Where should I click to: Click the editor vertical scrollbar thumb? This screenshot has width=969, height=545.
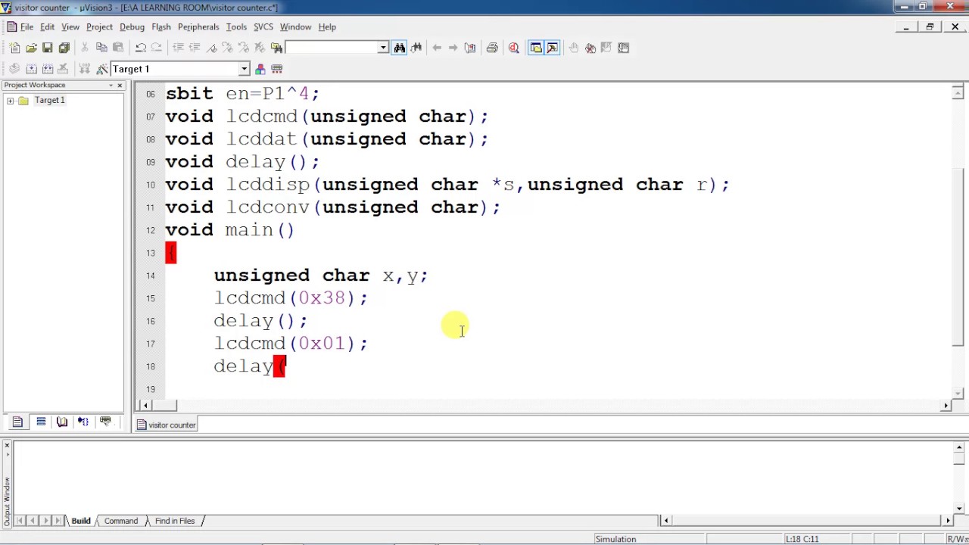click(x=958, y=257)
